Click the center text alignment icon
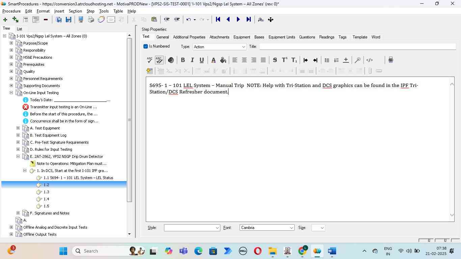The image size is (461, 259). pos(244,60)
